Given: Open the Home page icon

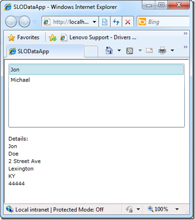Looking at the screenshot, I should click(109, 50).
